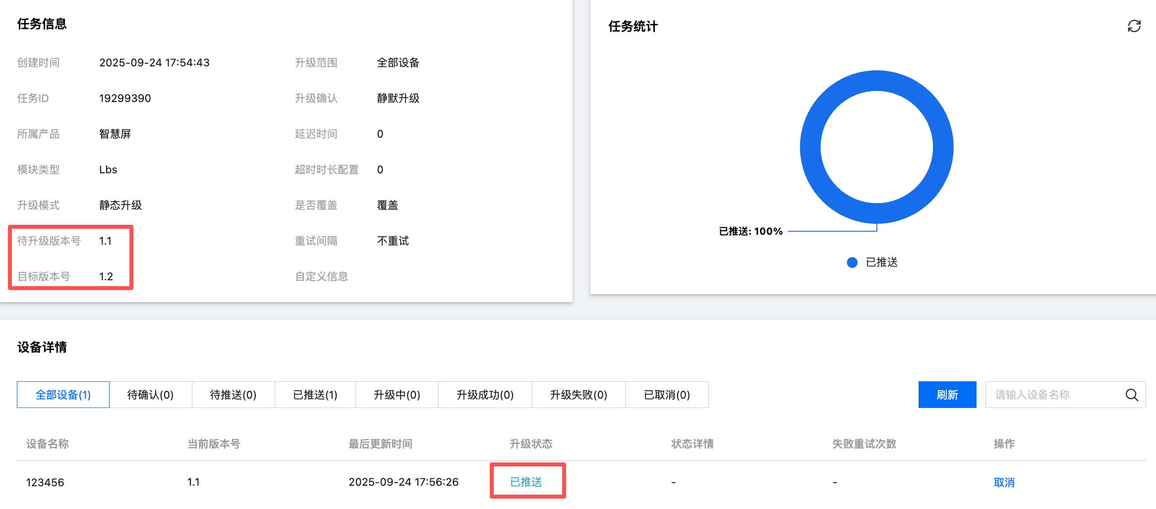This screenshot has height=509, width=1156.
Task: Click the 任务信息 panel title
Action: point(42,24)
